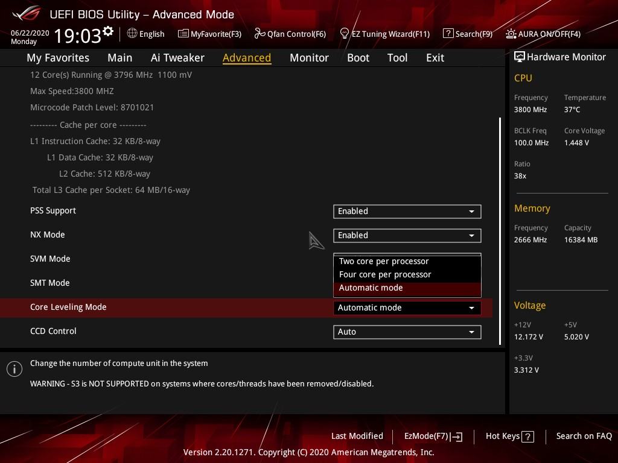This screenshot has height=463, width=618.
Task: Select Four core per processor option
Action: tap(407, 274)
